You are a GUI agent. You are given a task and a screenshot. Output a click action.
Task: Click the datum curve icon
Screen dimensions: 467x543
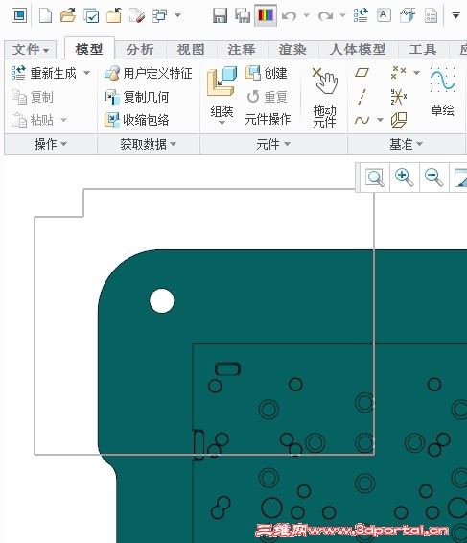click(362, 120)
